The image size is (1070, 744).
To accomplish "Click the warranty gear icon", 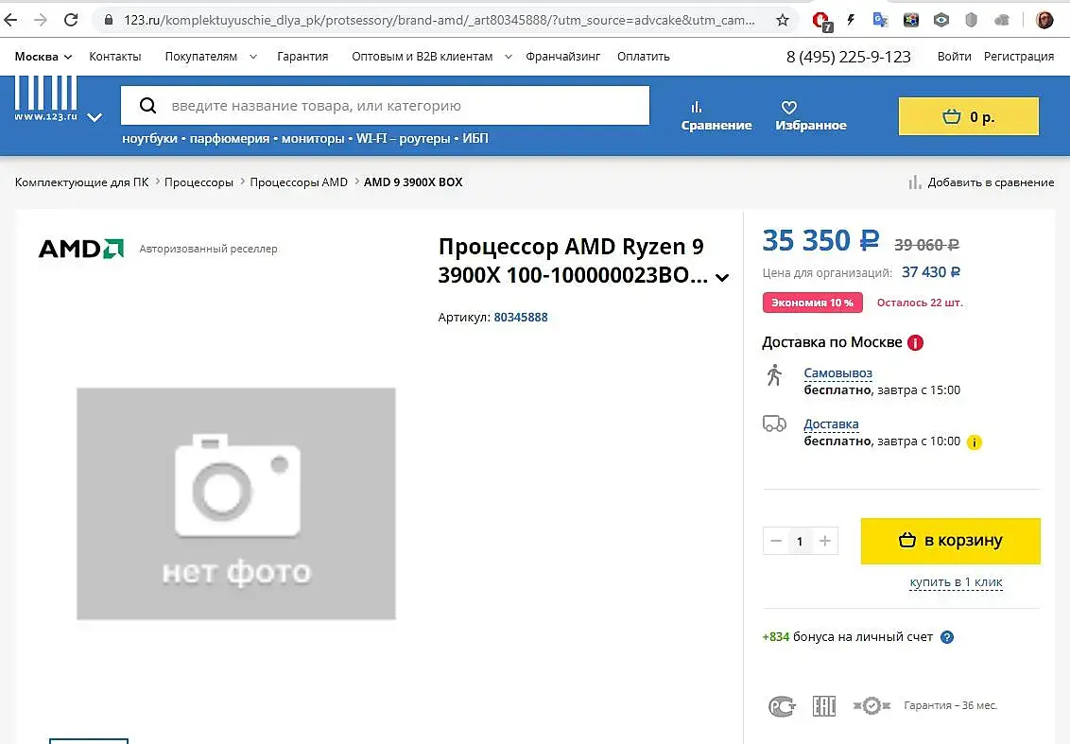I will tap(872, 706).
